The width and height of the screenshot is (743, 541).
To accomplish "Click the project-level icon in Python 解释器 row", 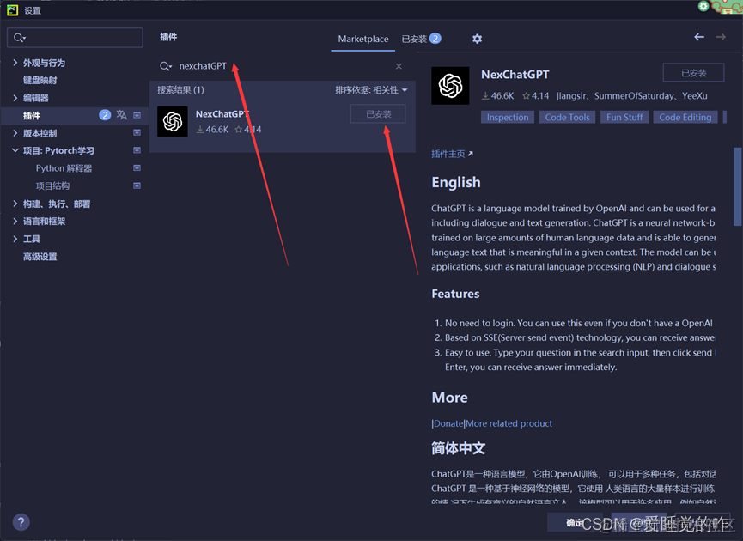I will pyautogui.click(x=137, y=167).
